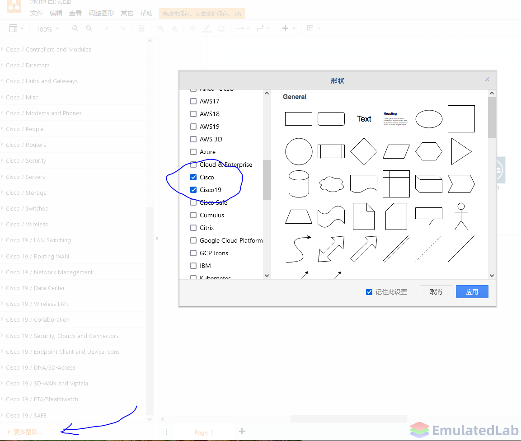521x441 pixels.
Task: Open the 调整图形 menu
Action: 101,13
